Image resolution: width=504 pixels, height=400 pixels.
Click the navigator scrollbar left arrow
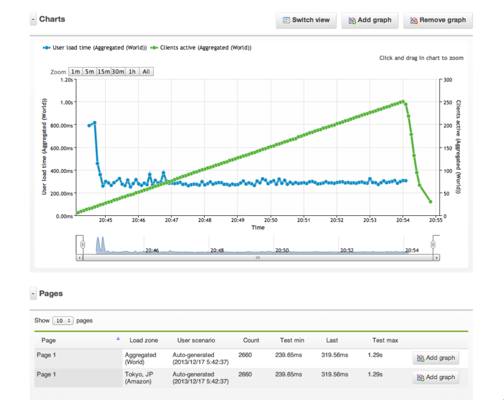79,258
